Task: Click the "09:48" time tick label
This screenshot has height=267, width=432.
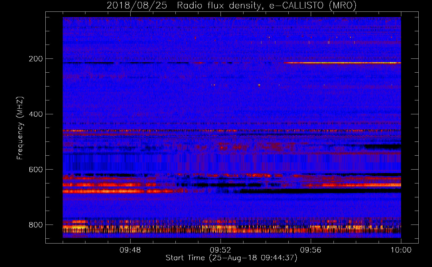Action: tap(130, 250)
